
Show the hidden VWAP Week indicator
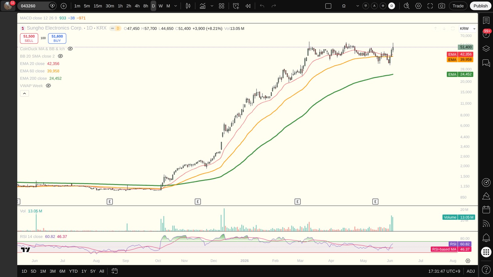point(48,86)
